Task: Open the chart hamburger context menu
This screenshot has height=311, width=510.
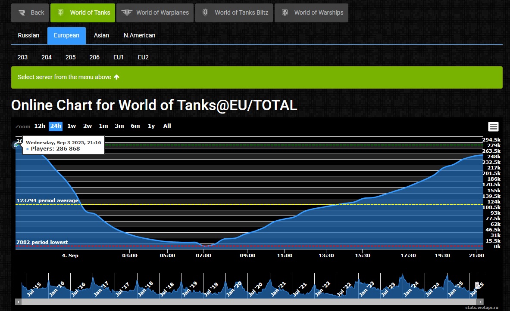Action: click(494, 126)
